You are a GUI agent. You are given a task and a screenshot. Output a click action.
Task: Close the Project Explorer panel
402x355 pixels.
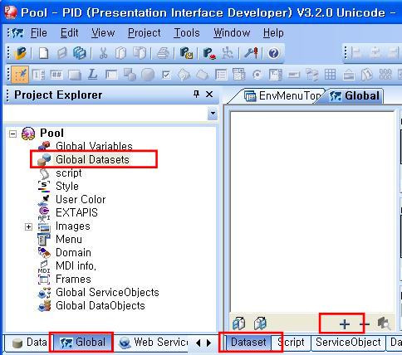(209, 95)
